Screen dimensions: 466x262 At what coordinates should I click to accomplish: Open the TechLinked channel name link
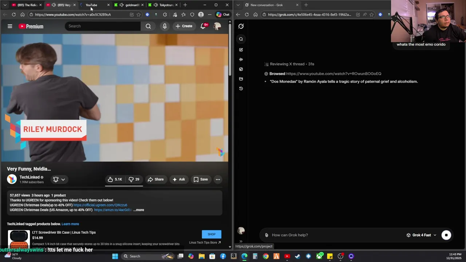click(29, 177)
